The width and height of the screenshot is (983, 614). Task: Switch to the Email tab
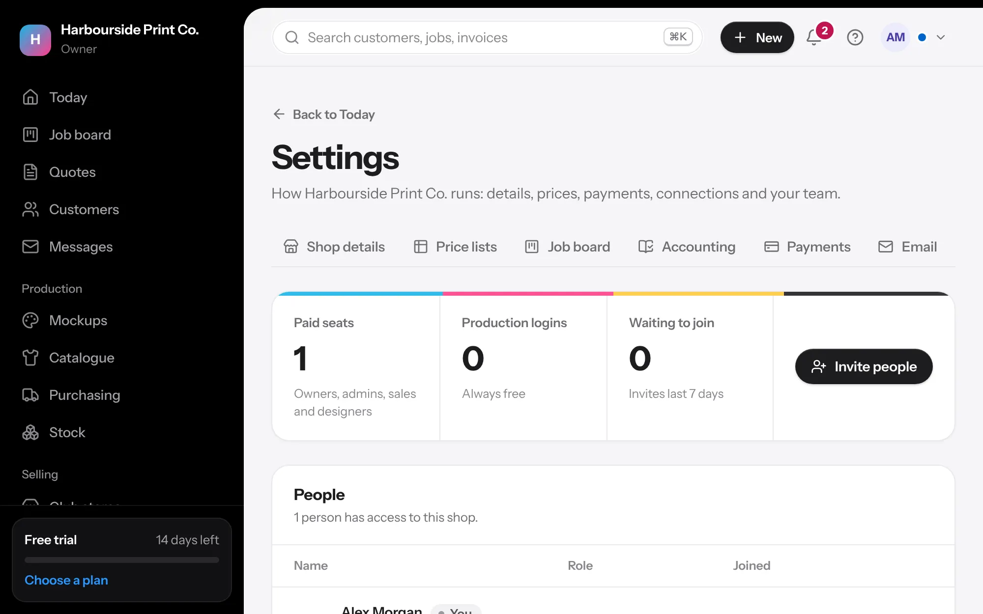907,247
